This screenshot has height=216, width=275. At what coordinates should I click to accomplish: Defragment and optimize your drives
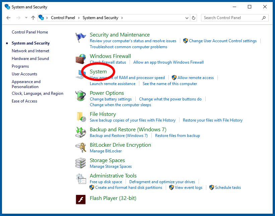click(162, 182)
